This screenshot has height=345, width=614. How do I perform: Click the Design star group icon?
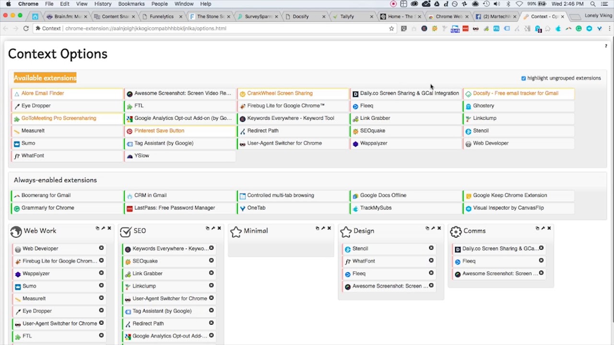346,232
